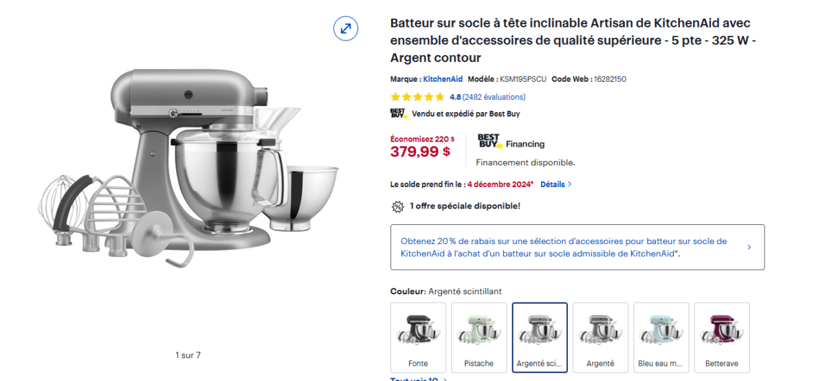Click the small Best Buy seller logo
825x381 pixels.
click(398, 113)
